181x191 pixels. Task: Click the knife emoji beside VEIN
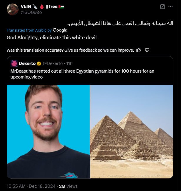click(x=35, y=6)
